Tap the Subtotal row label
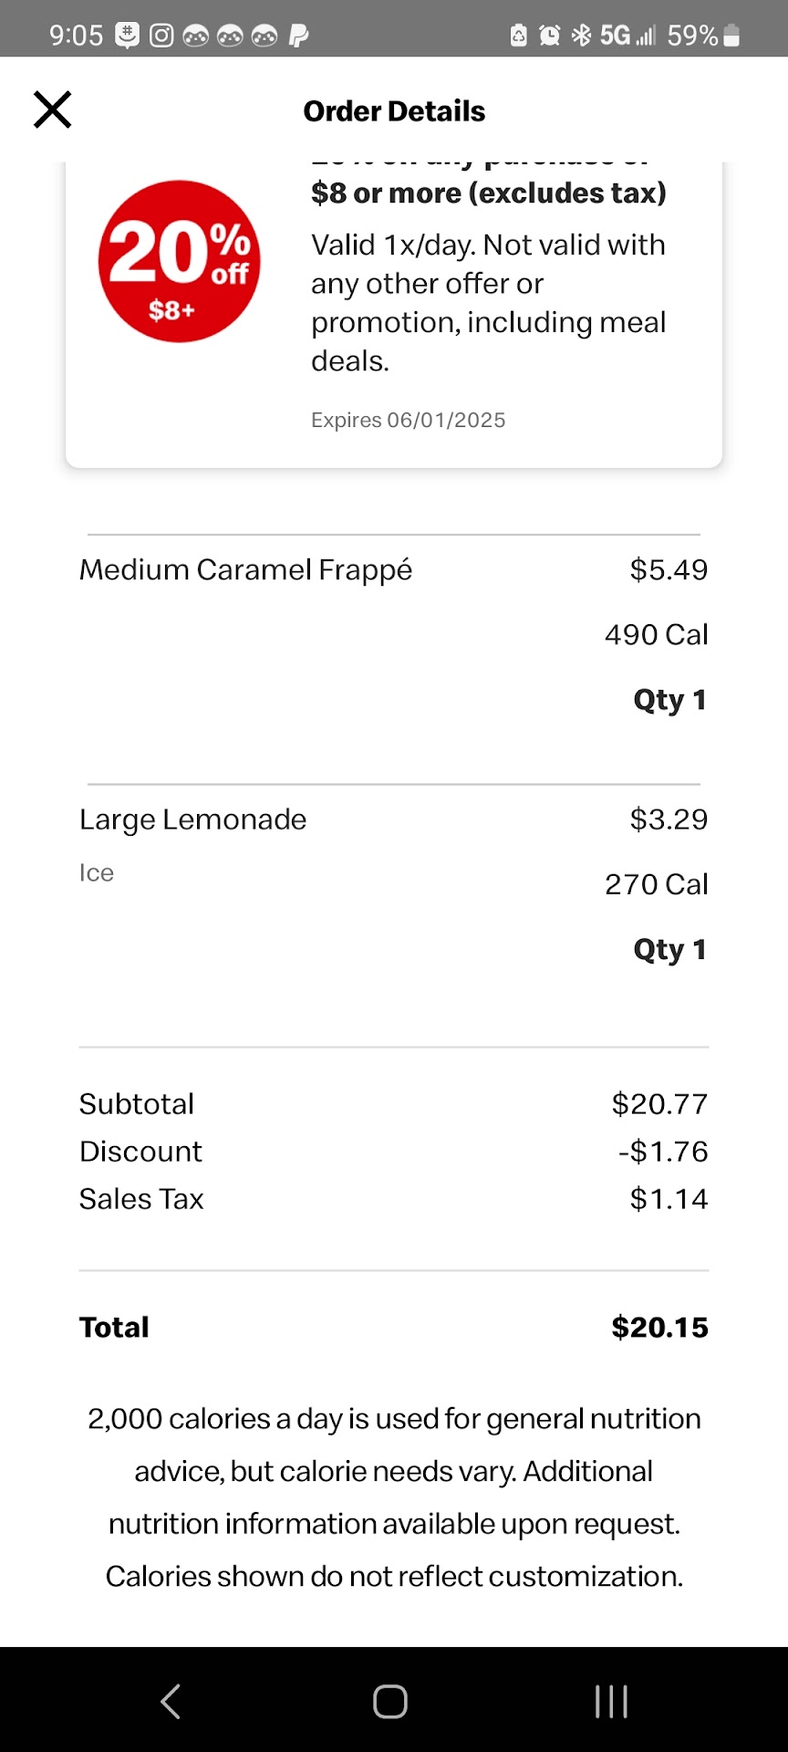788x1752 pixels. coord(137,1104)
